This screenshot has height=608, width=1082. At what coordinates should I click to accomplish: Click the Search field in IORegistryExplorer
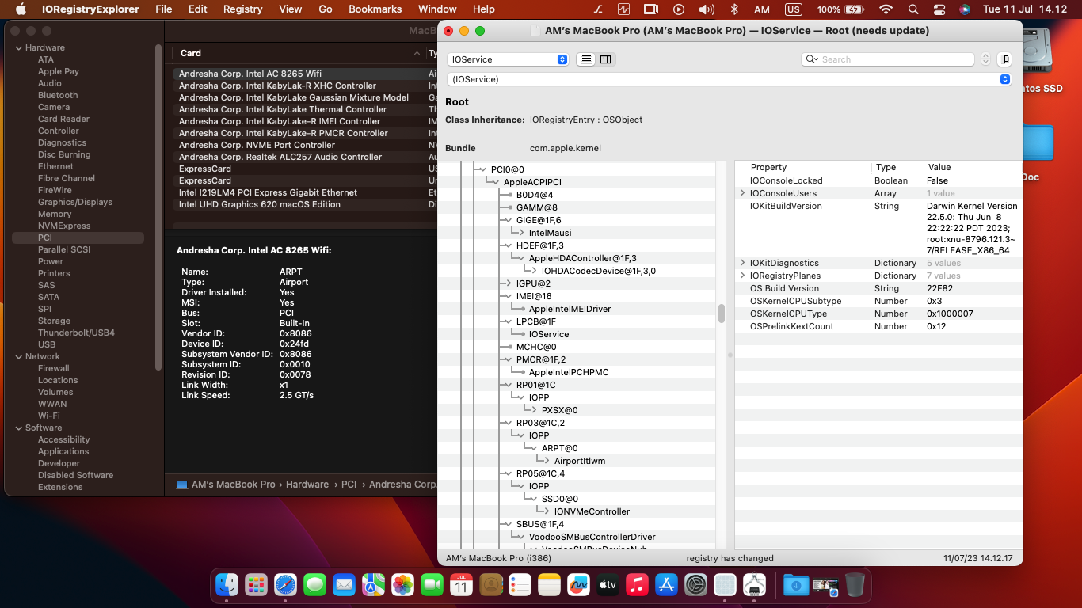888,59
